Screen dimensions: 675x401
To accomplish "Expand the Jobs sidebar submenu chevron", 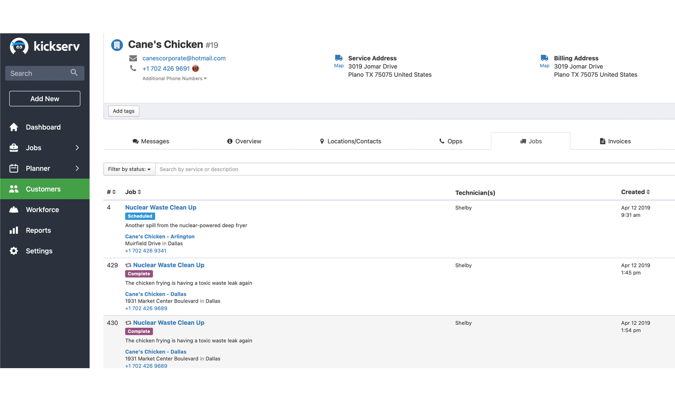I will 77,147.
